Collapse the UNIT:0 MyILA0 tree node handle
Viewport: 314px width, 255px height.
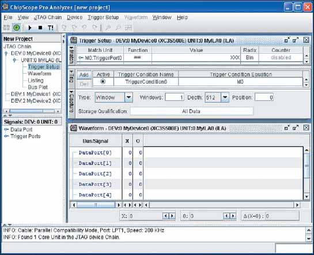pos(14,60)
